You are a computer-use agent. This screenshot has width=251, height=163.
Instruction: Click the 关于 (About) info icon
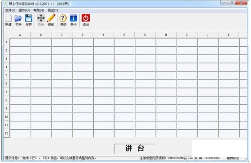[x=73, y=20]
